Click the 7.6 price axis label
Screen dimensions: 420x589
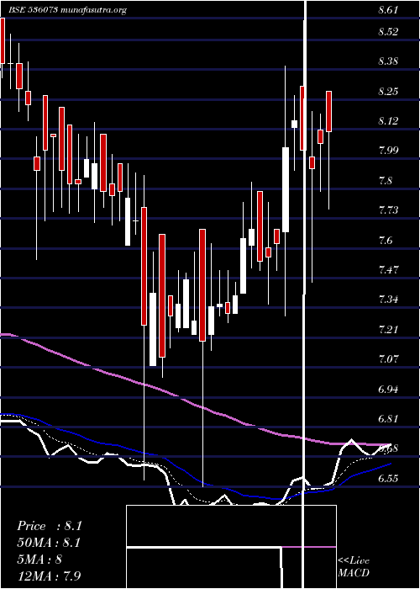[386, 240]
